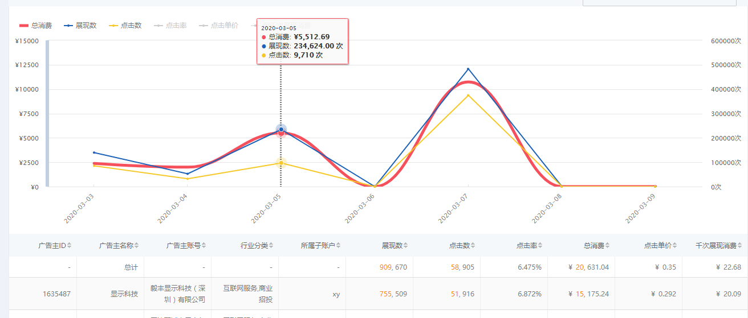Click the 2020-03-03 data point on 展现数 line
748x318 pixels.
pos(93,152)
